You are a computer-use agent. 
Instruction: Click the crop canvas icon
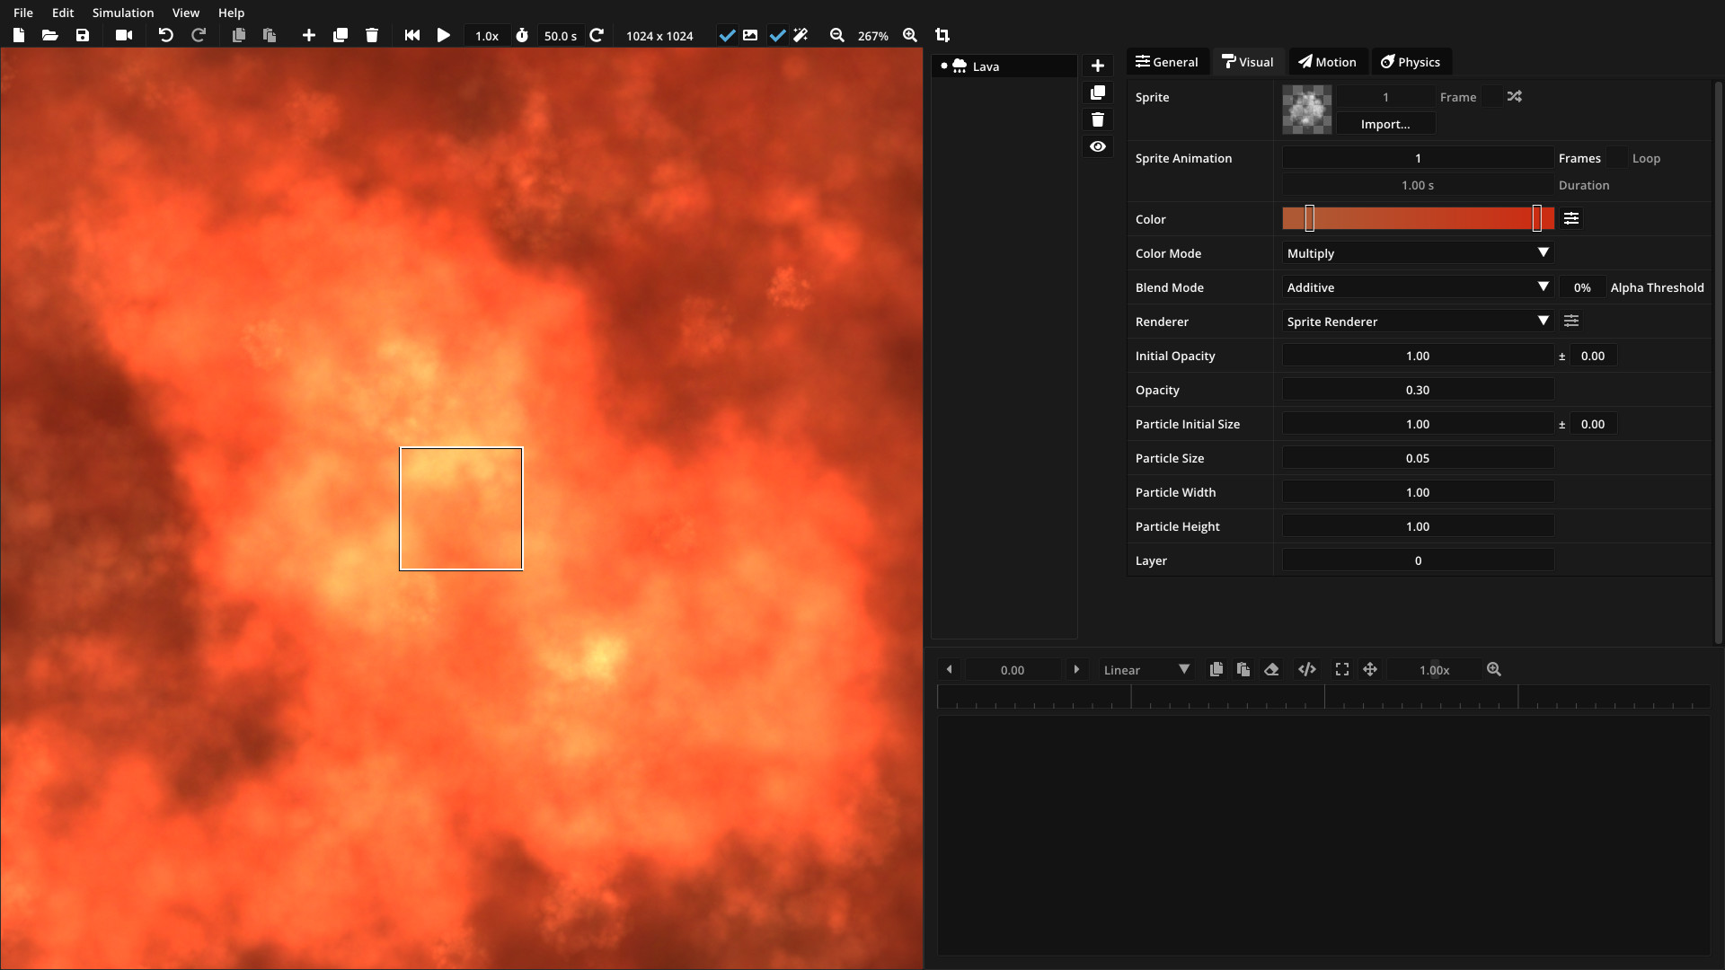coord(942,35)
